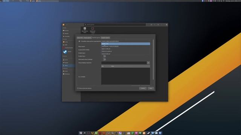Click the Save button
The width and height of the screenshot is (241, 135).
point(151,88)
